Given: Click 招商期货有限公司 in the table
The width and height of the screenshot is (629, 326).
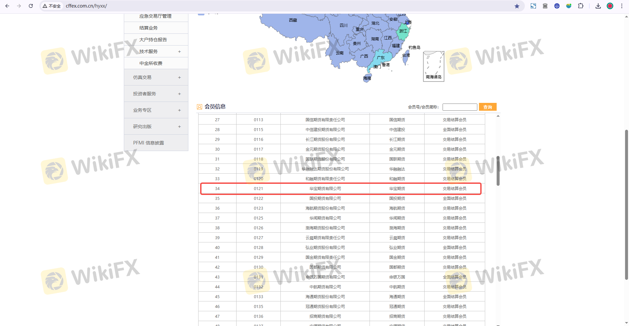Looking at the screenshot, I should click(x=325, y=316).
